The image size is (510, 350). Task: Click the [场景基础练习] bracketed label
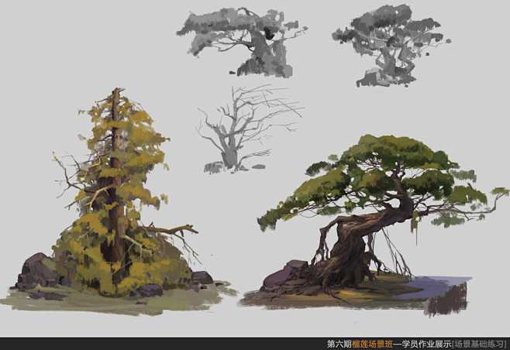[480, 344]
